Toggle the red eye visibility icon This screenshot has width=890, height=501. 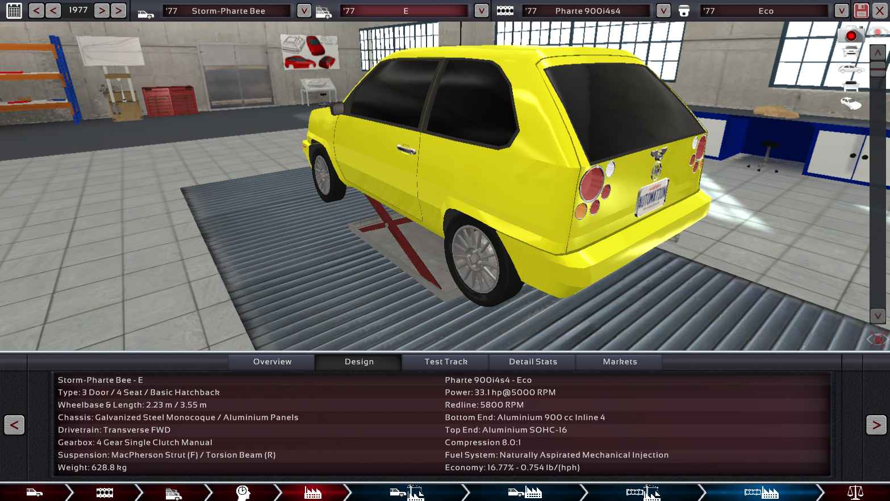878,33
